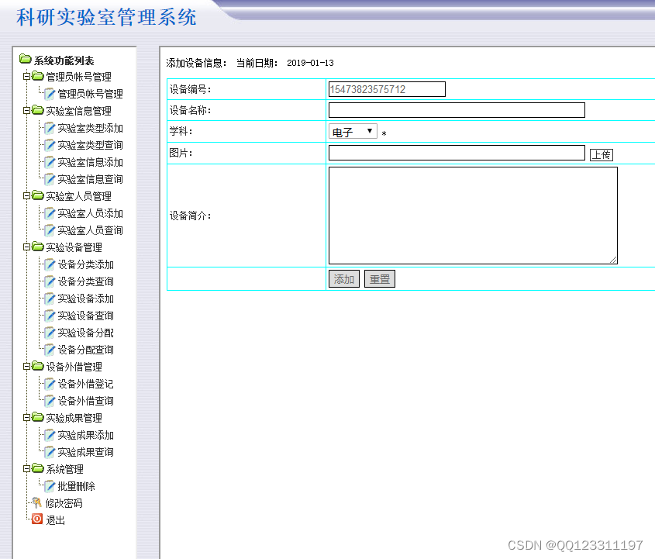Open the 设备分配查询 menu link
Screen dimensions: 655x559
85,350
